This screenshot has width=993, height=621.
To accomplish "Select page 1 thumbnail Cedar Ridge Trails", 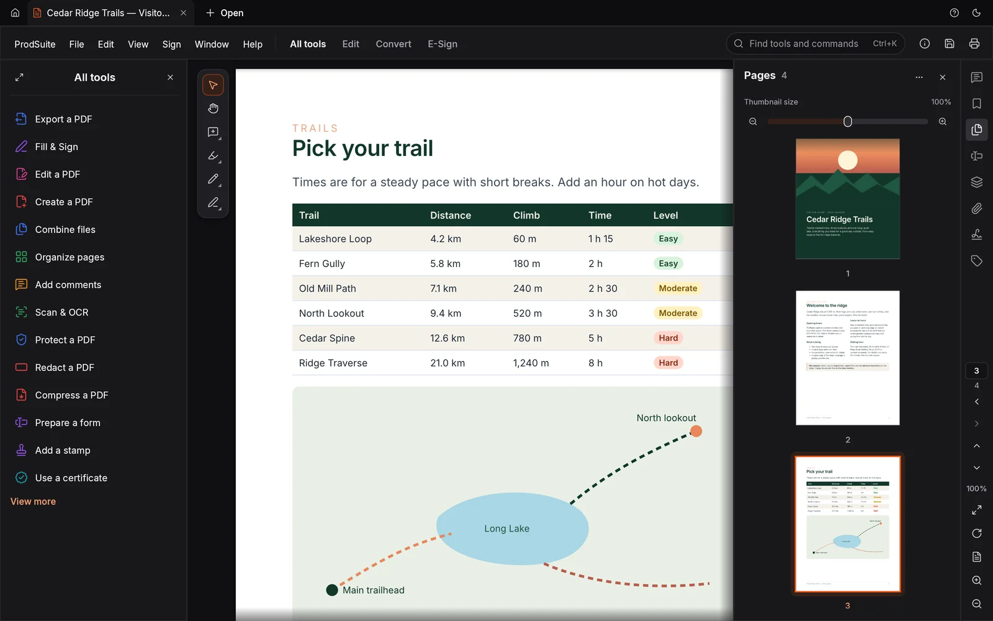I will click(848, 199).
